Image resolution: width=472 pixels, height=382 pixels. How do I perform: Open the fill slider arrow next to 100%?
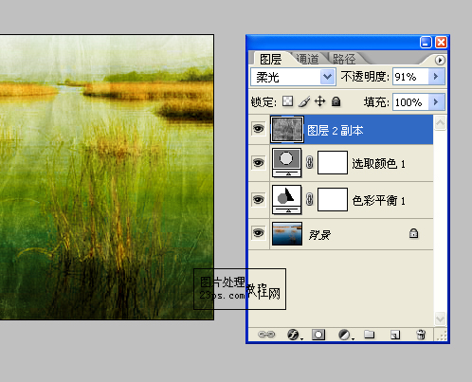point(436,102)
